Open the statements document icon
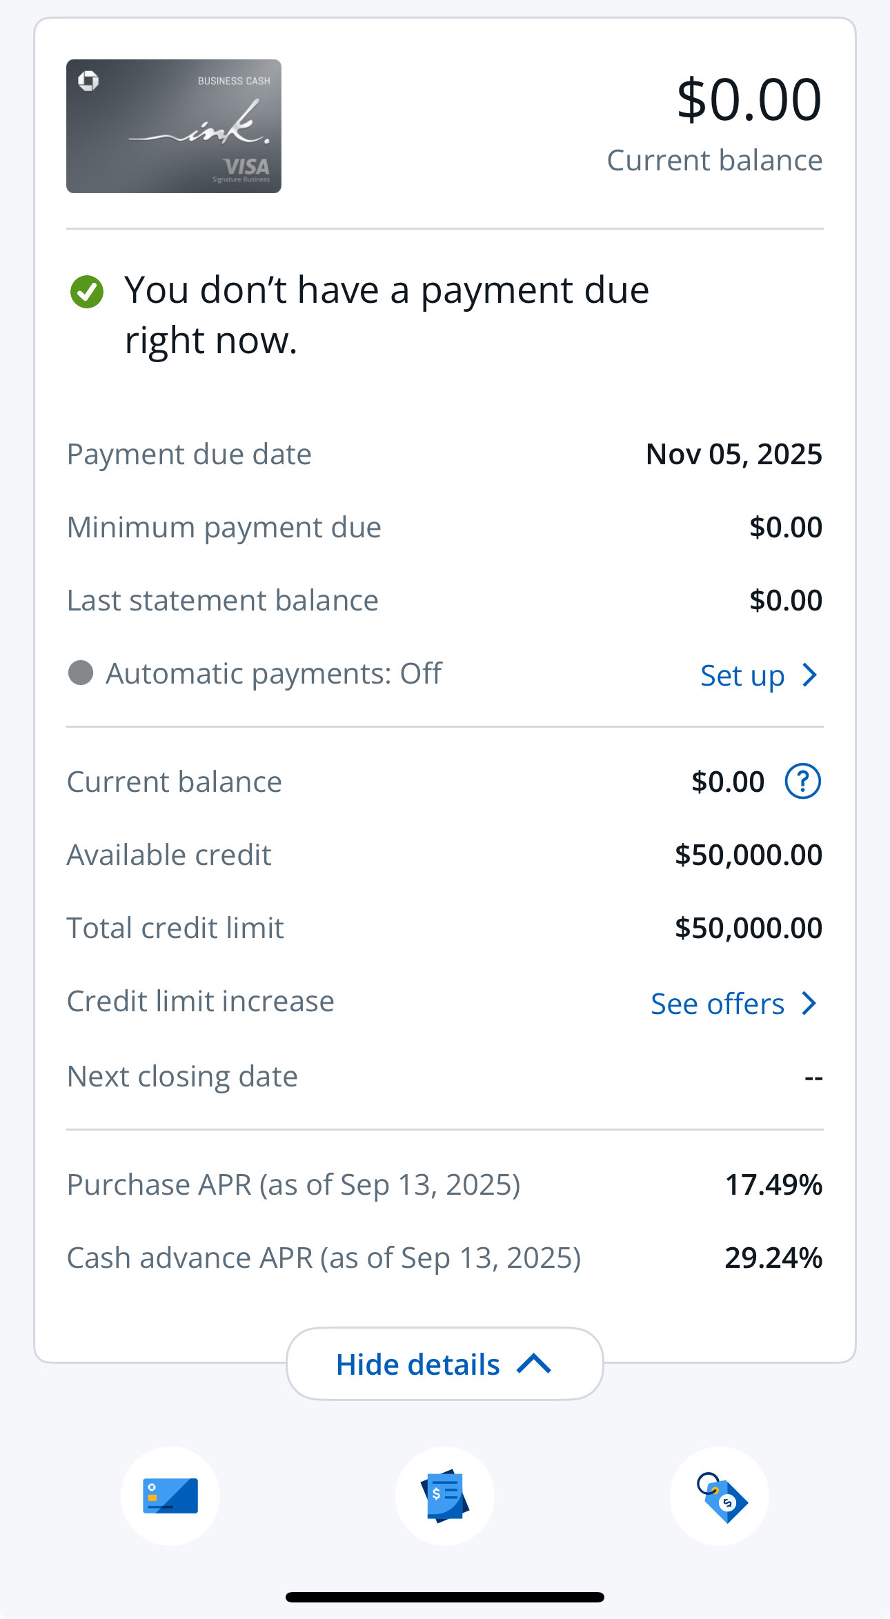This screenshot has width=890, height=1619. pyautogui.click(x=445, y=1495)
